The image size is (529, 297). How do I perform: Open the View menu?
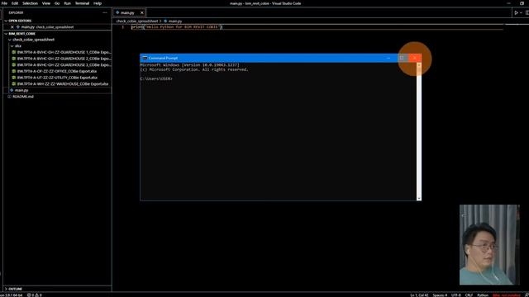pyautogui.click(x=46, y=3)
